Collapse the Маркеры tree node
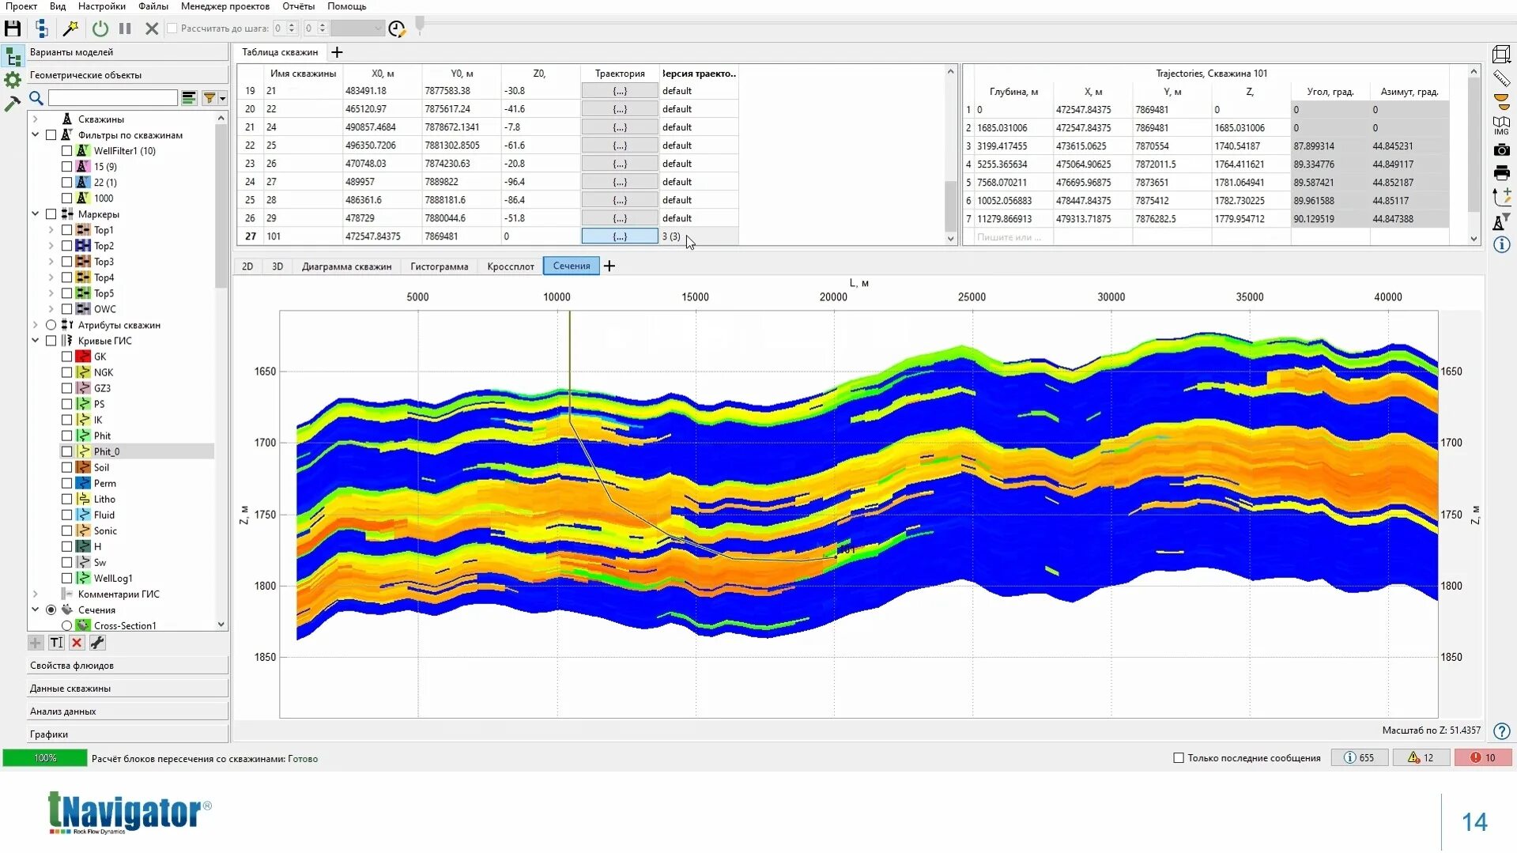The width and height of the screenshot is (1517, 853). [36, 214]
